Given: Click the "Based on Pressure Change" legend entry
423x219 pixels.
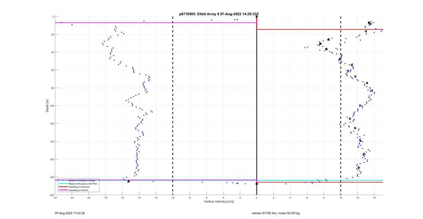Looking at the screenshot, I should pos(82,180).
